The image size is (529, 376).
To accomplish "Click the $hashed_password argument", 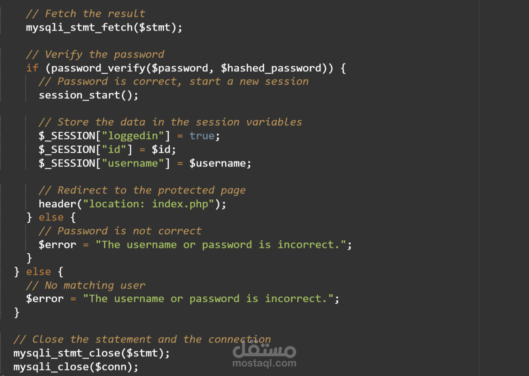I will [271, 68].
